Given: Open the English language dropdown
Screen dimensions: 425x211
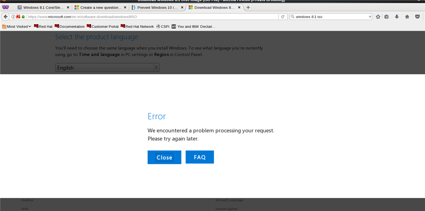Looking at the screenshot, I should pos(107,68).
